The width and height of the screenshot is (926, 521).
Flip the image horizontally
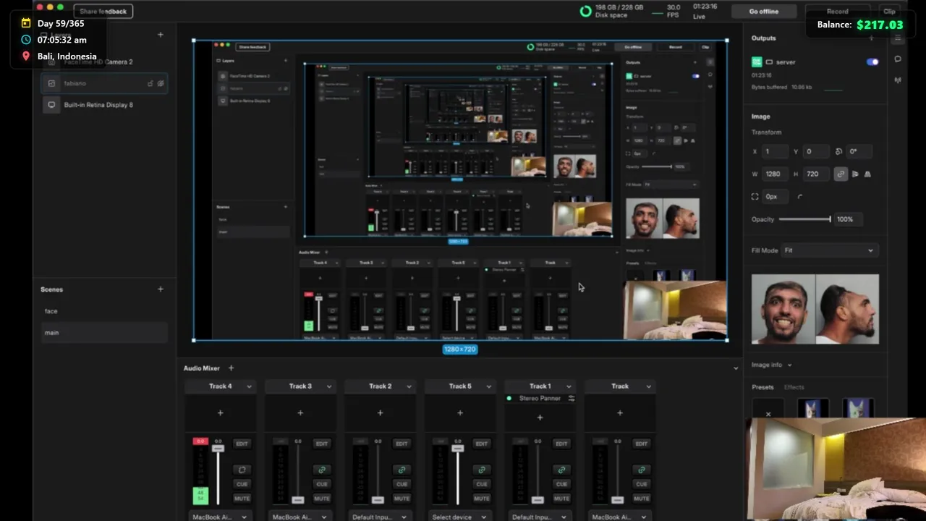tap(855, 174)
